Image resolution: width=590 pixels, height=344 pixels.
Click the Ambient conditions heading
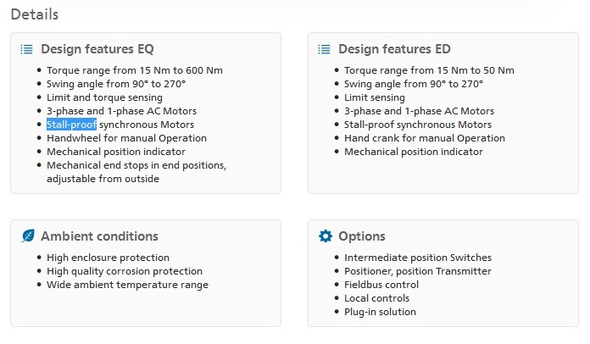(99, 236)
